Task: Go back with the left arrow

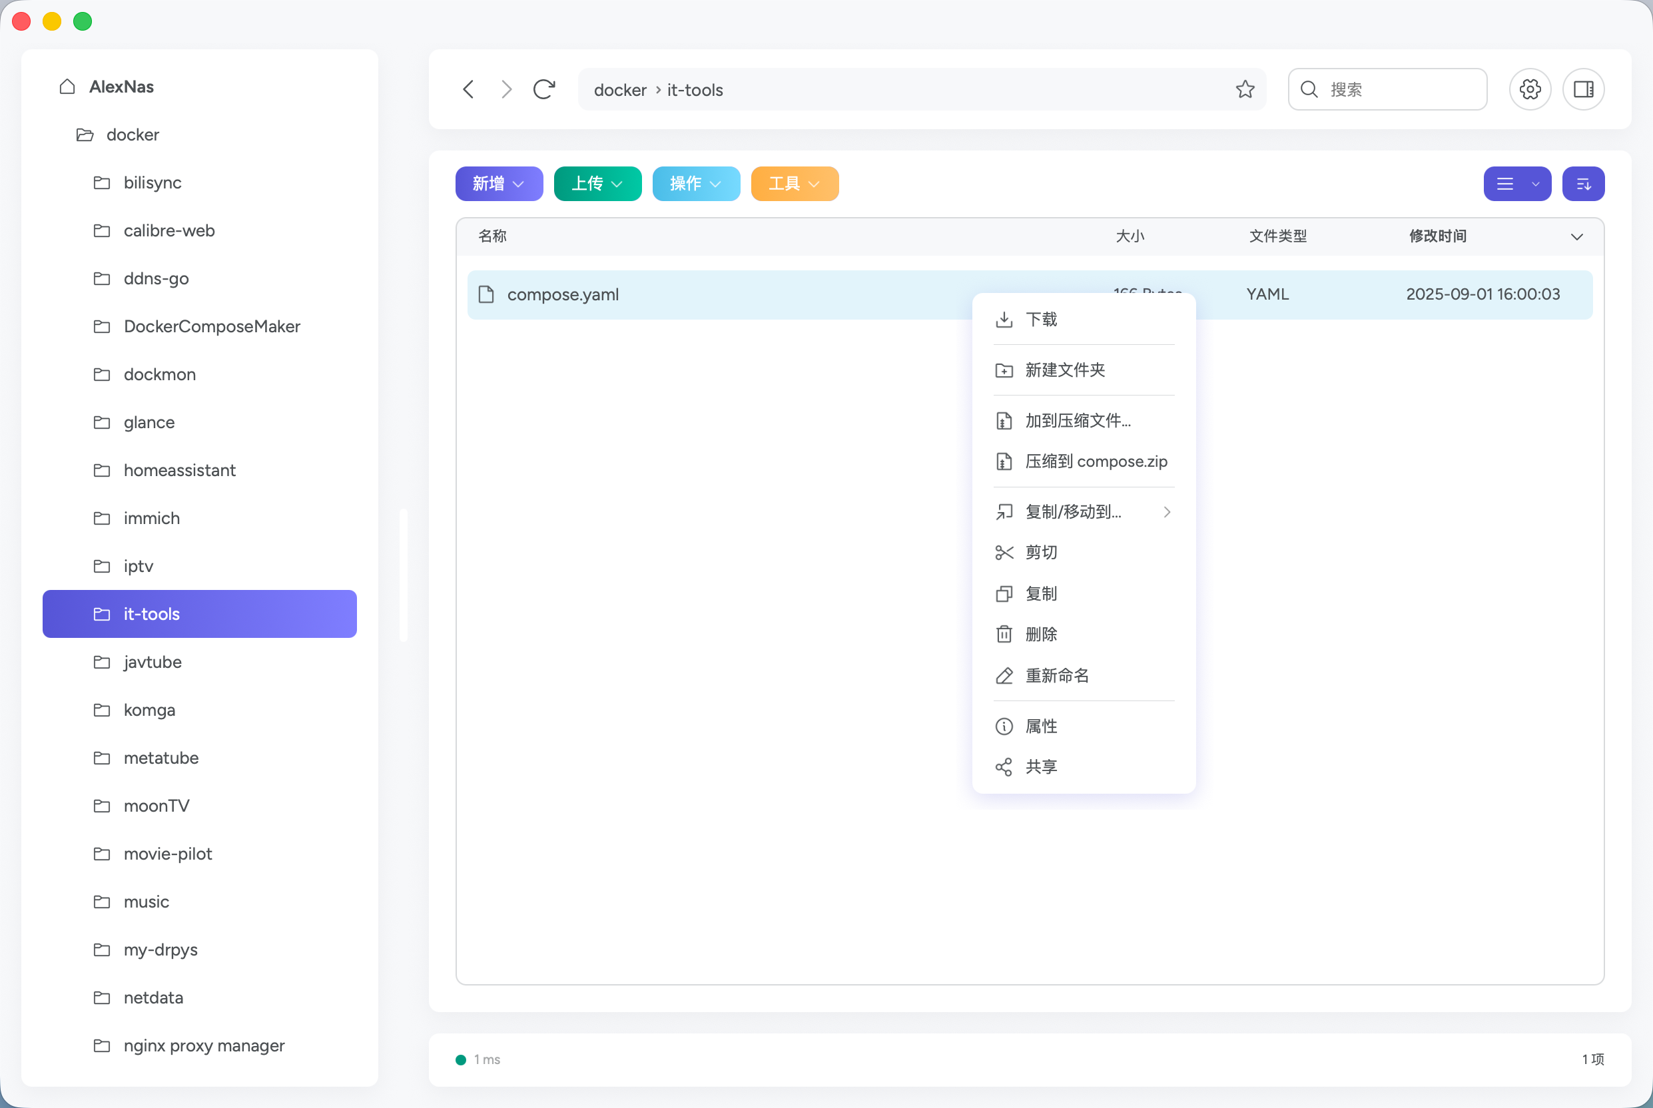Action: click(469, 90)
